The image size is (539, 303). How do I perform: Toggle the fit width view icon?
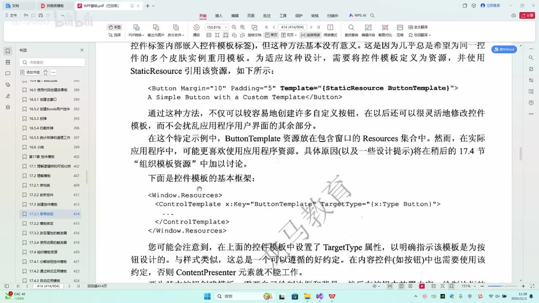[226, 35]
